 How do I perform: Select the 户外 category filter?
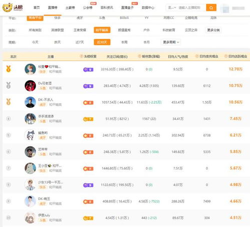(x=146, y=30)
